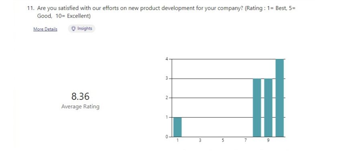Click the question 11 text
Screen dimensions: 340x152
coord(166,12)
